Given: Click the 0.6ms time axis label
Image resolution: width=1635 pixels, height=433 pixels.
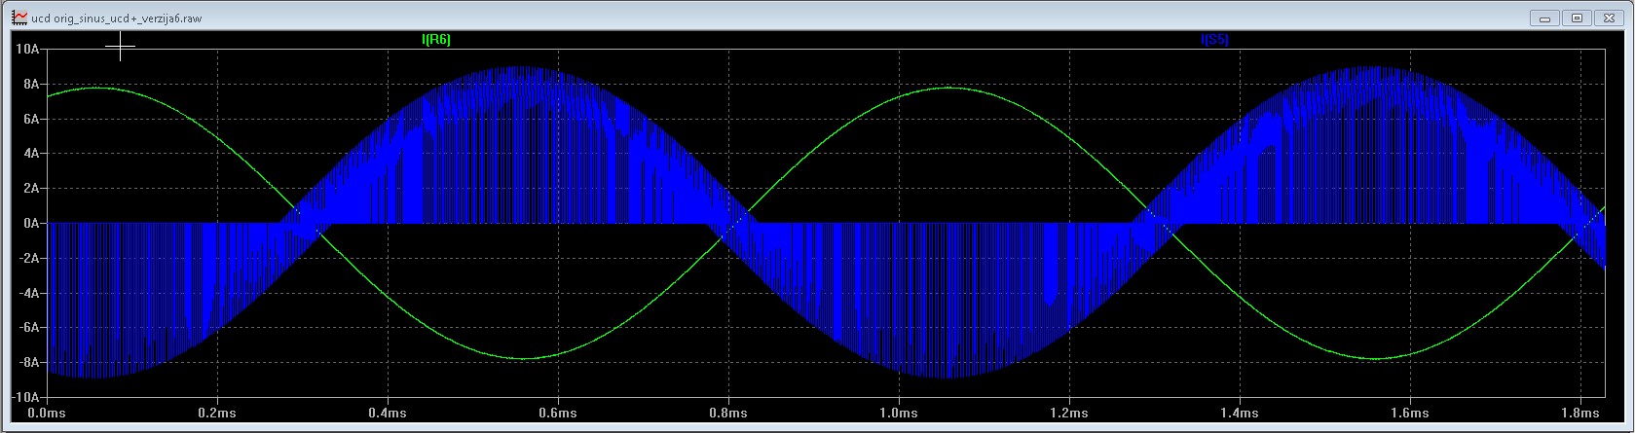Looking at the screenshot, I should pos(558,413).
